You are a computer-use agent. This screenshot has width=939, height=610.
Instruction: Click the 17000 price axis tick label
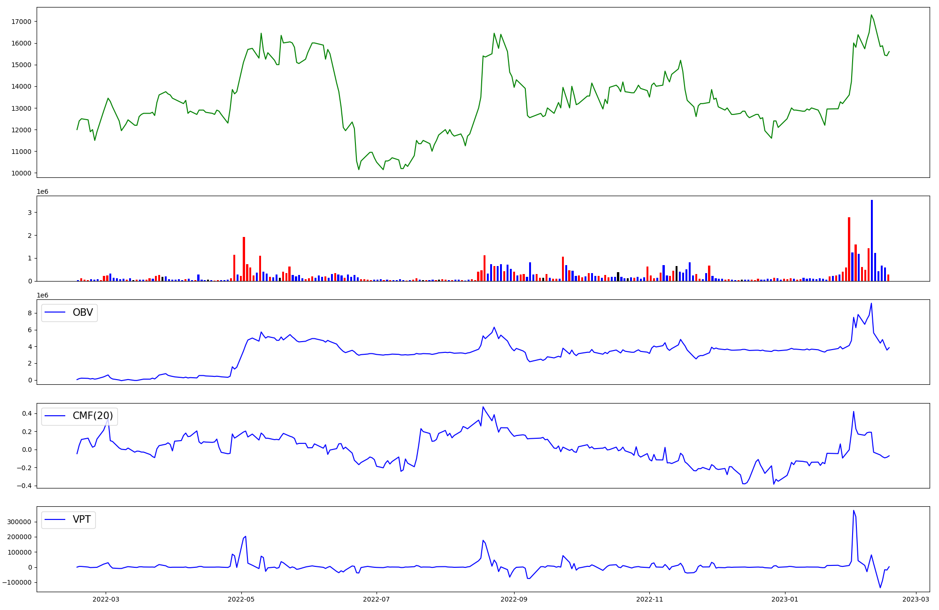pos(22,22)
